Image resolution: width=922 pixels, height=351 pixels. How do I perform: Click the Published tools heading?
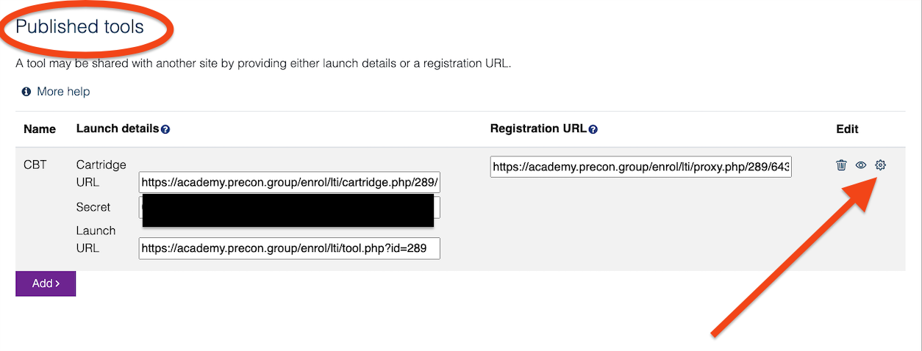coord(79,27)
